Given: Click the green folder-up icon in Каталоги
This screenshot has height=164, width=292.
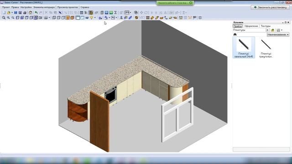Looking at the screenshot, I should [x=273, y=30].
